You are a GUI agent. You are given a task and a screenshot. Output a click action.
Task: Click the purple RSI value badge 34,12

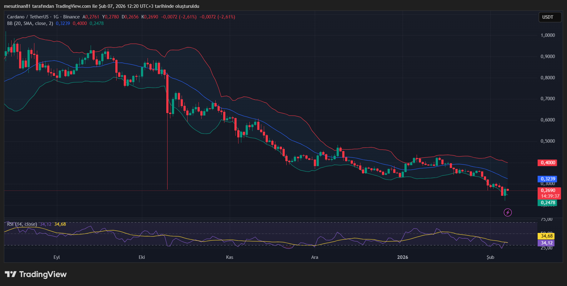[545, 242]
